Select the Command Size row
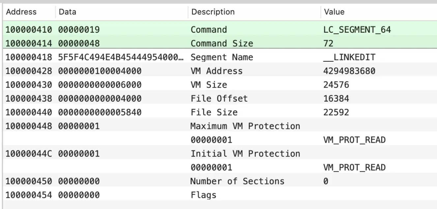Viewport: 437px width, 209px height. 222,44
